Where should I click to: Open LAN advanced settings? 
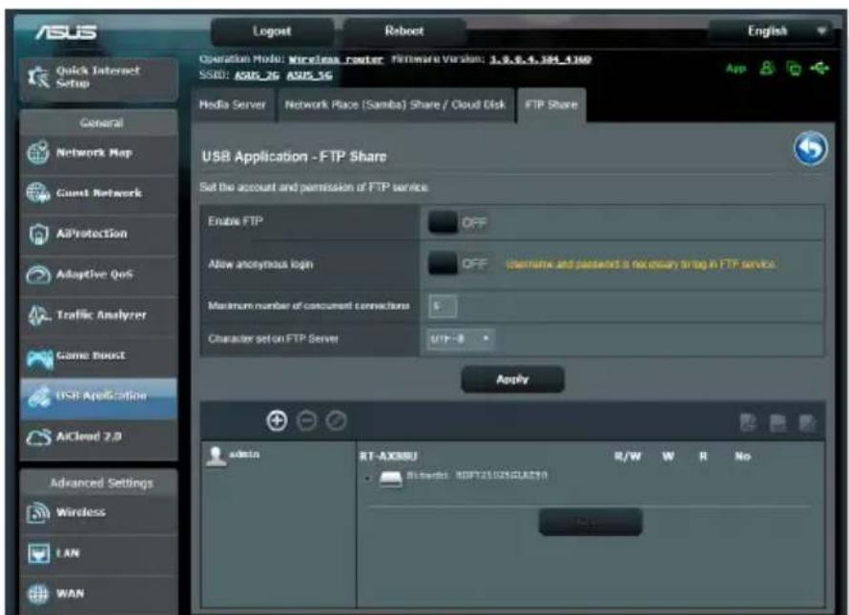coord(98,553)
